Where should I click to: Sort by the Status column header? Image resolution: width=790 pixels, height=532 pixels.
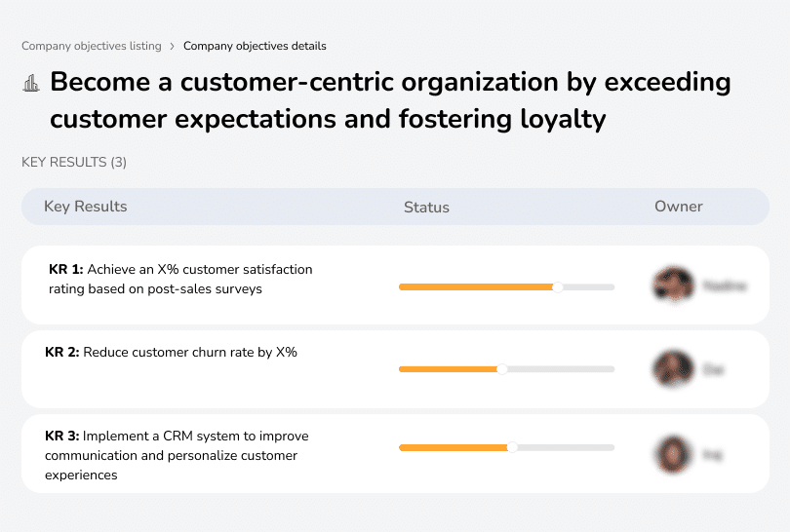coord(426,207)
